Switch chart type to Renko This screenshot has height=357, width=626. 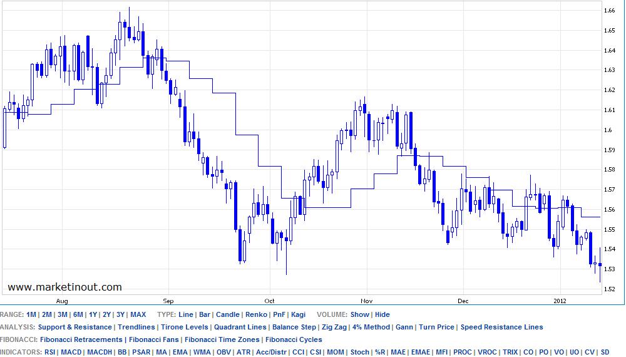point(256,314)
